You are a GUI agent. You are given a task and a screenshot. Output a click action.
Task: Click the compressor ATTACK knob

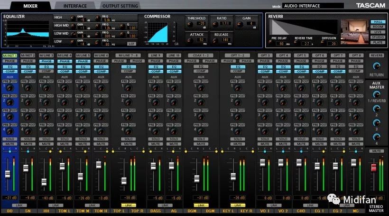(x=190, y=41)
